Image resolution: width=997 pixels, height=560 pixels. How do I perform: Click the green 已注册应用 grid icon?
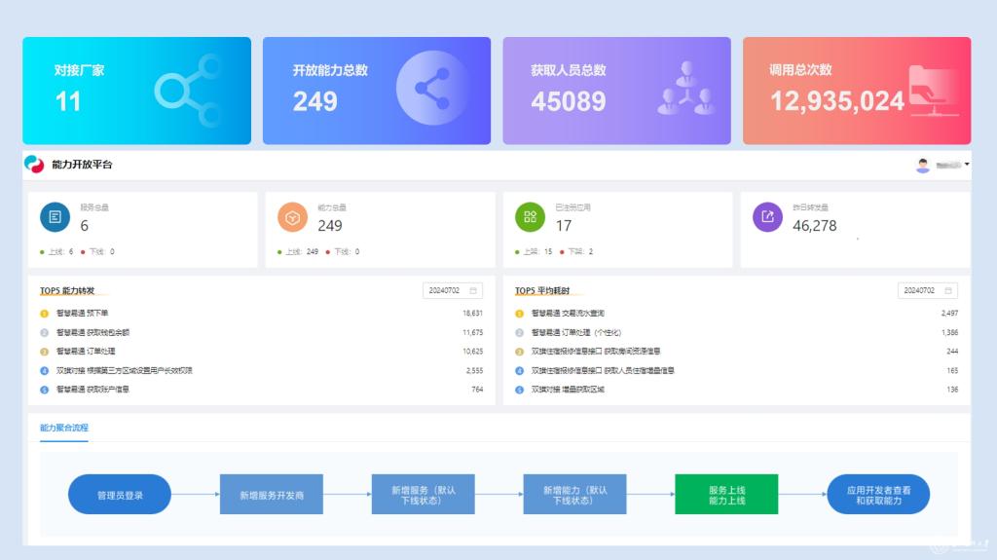[531, 217]
